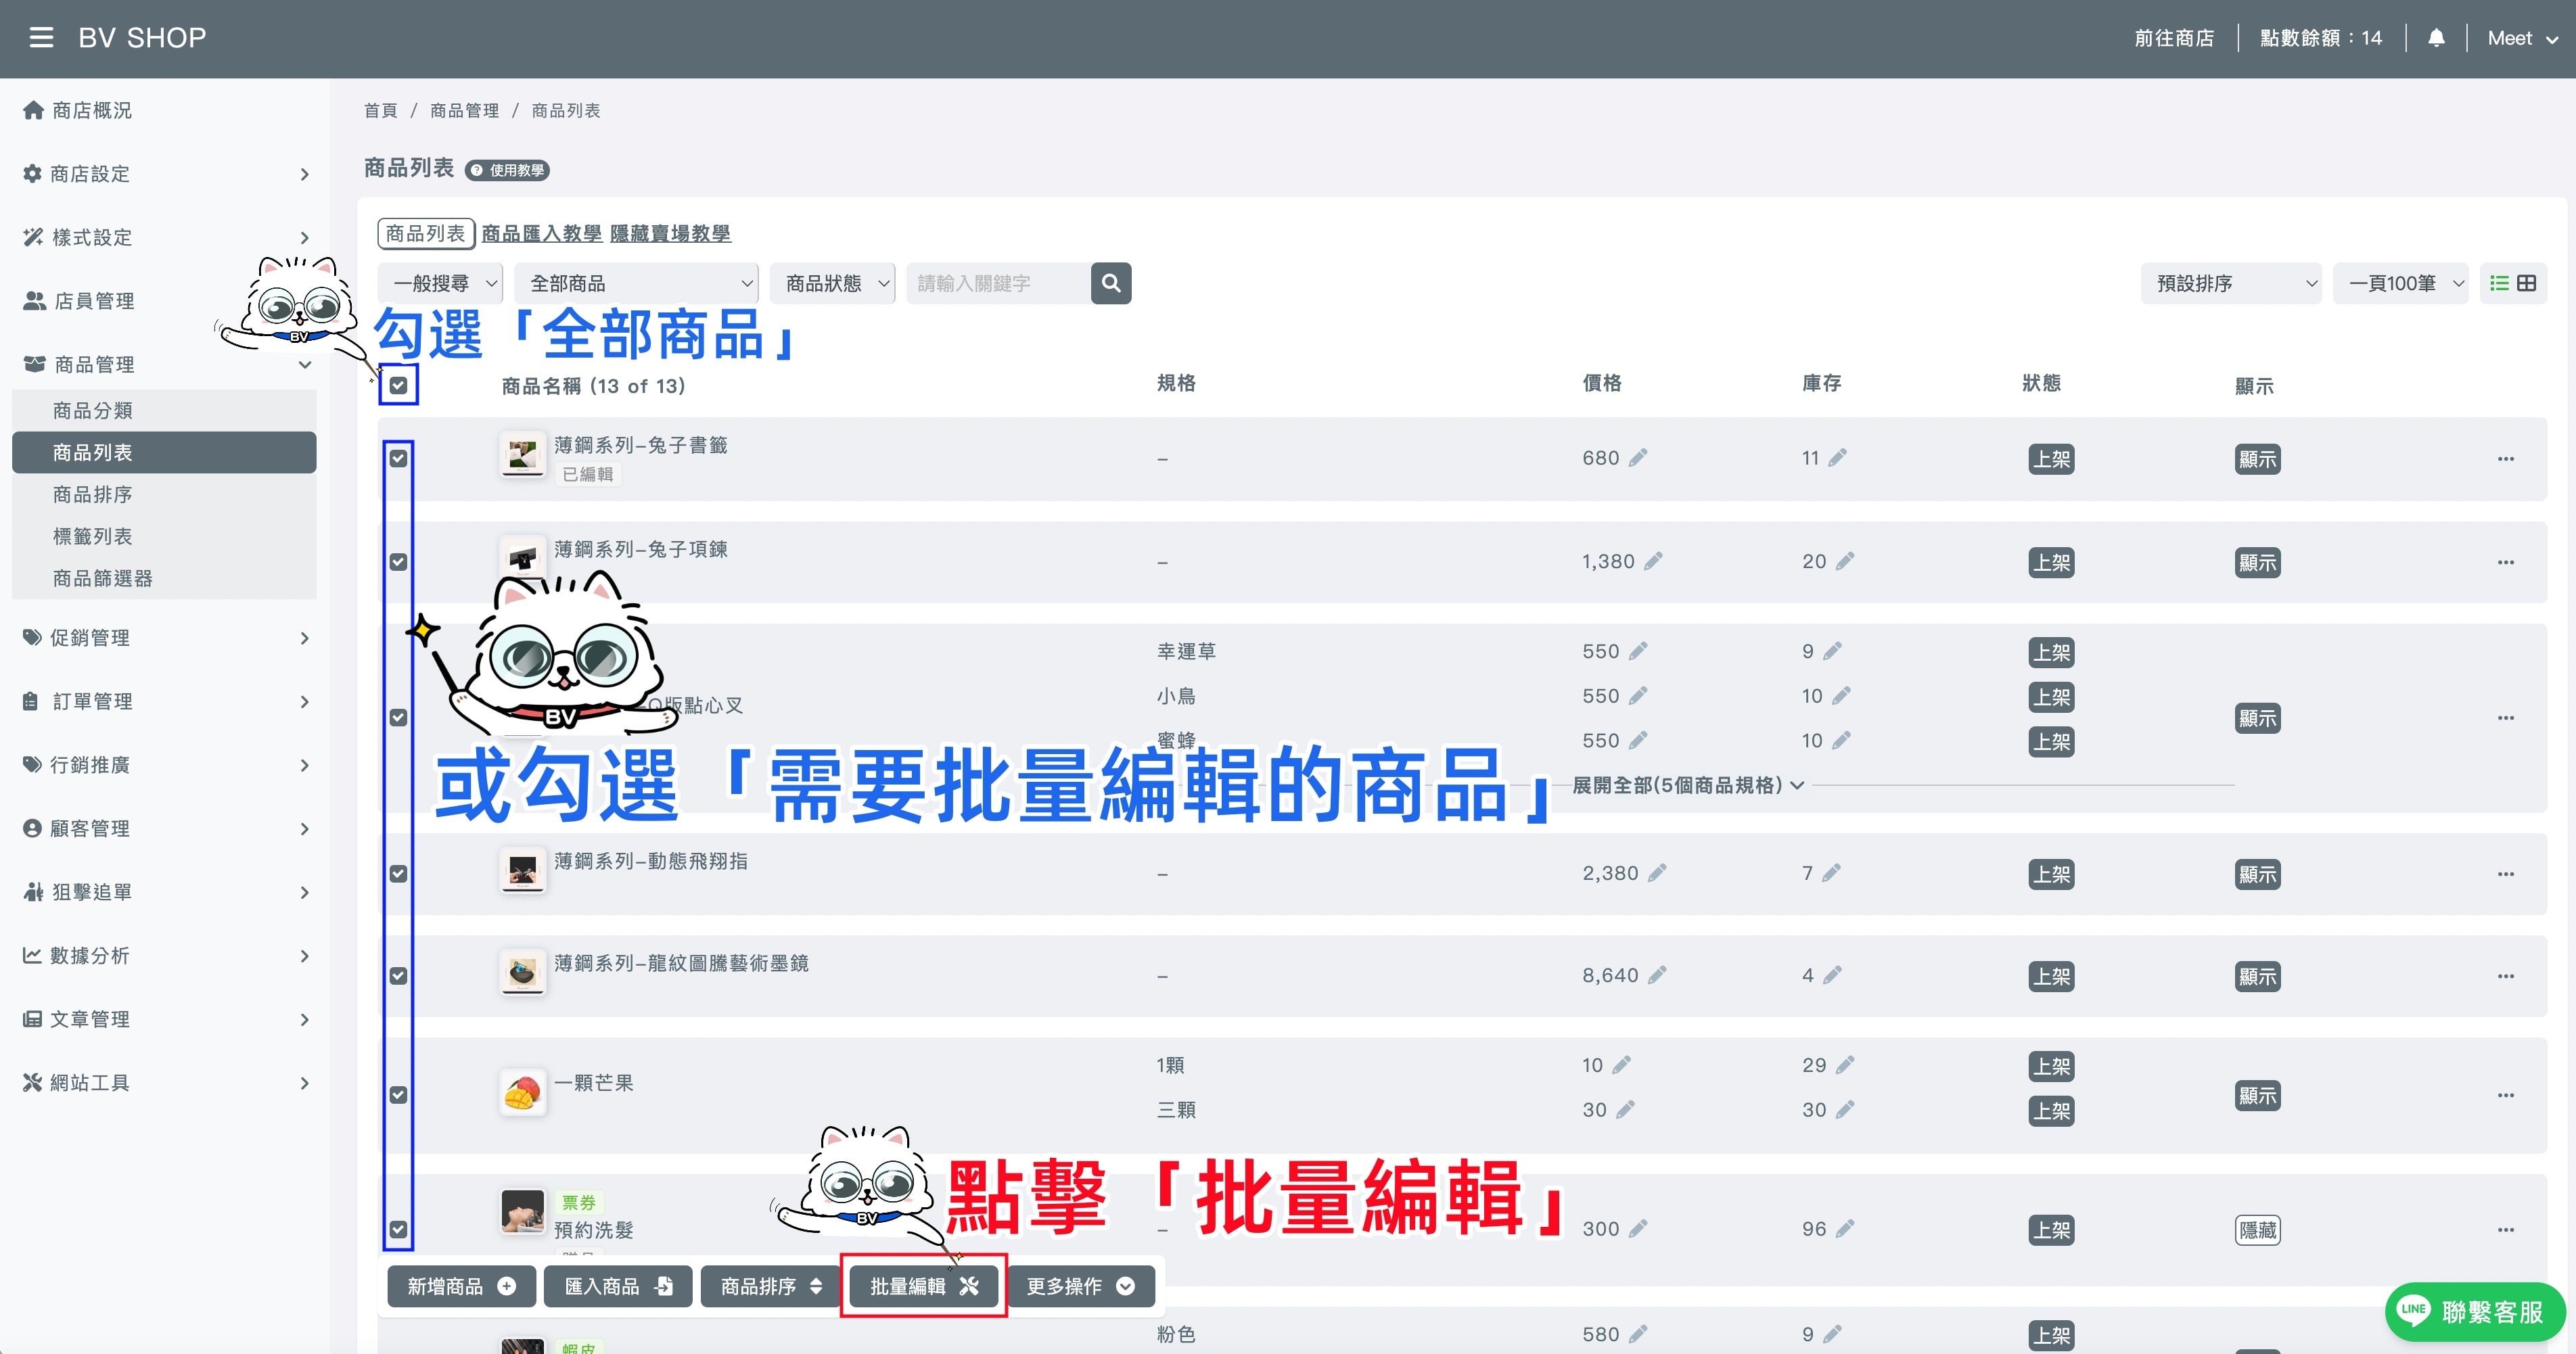Click the notification bell icon

2436,38
